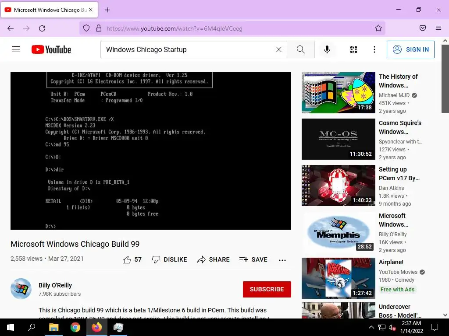Viewport: 449px width, 336px height.
Task: SUBSCRIBE to Billy O'Reilly's channel
Action: (x=267, y=289)
